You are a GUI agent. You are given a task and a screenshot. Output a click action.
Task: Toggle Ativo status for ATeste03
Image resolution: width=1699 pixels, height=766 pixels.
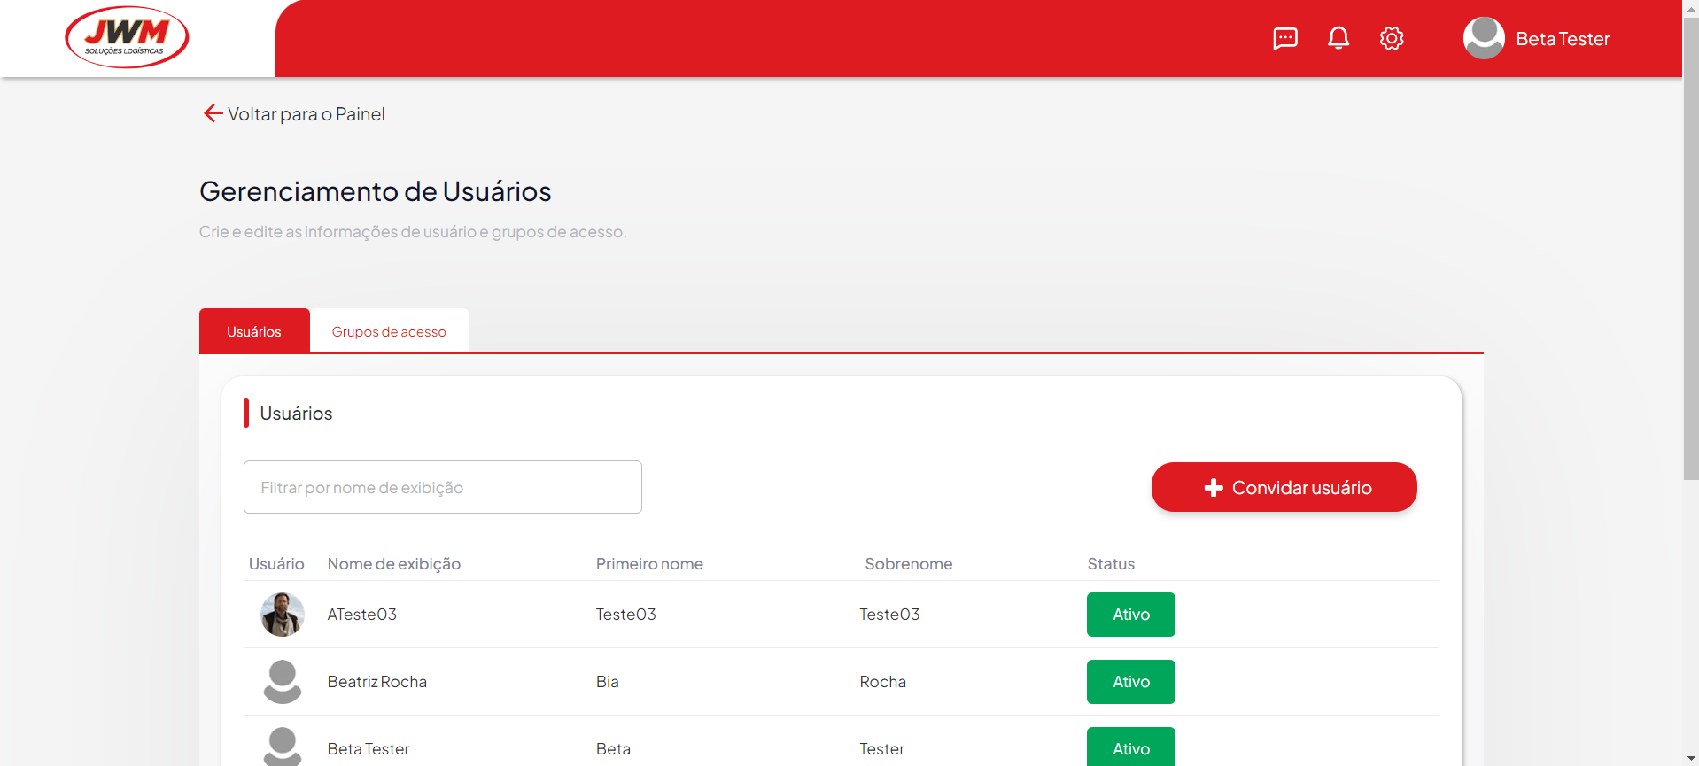coord(1130,615)
